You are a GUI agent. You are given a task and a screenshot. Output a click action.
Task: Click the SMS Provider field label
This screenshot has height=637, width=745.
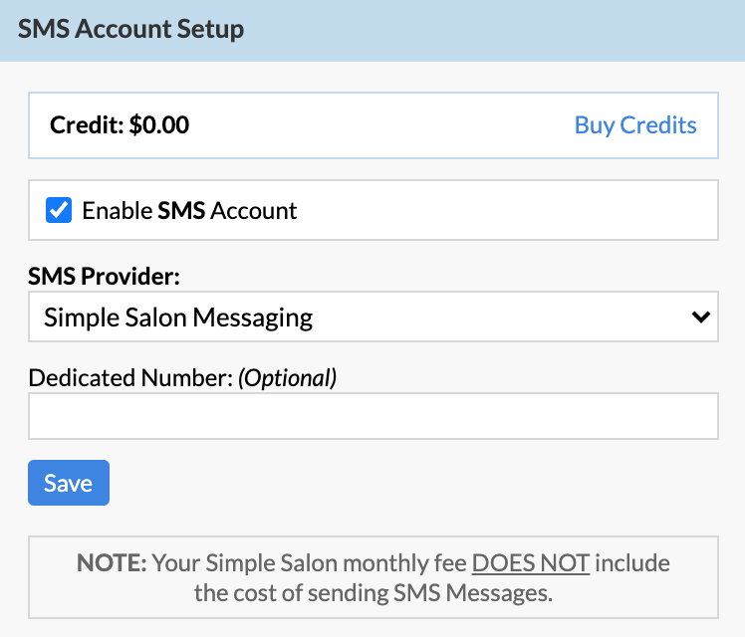point(104,276)
